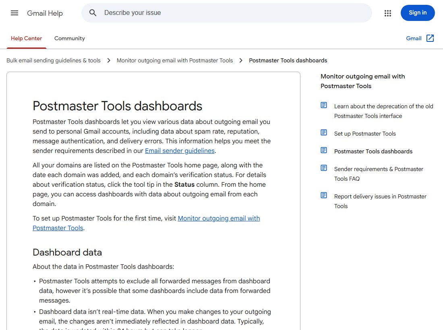Click the external link icon beside Gmail
The image size is (443, 330).
pyautogui.click(x=430, y=38)
